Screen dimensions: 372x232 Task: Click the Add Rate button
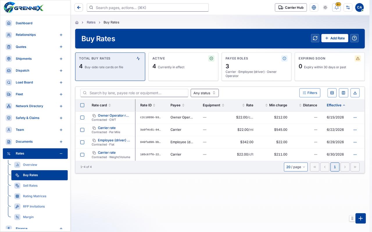click(335, 38)
